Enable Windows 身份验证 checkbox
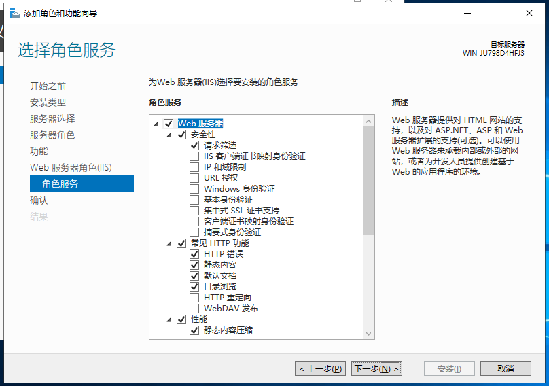The image size is (549, 386). 194,189
